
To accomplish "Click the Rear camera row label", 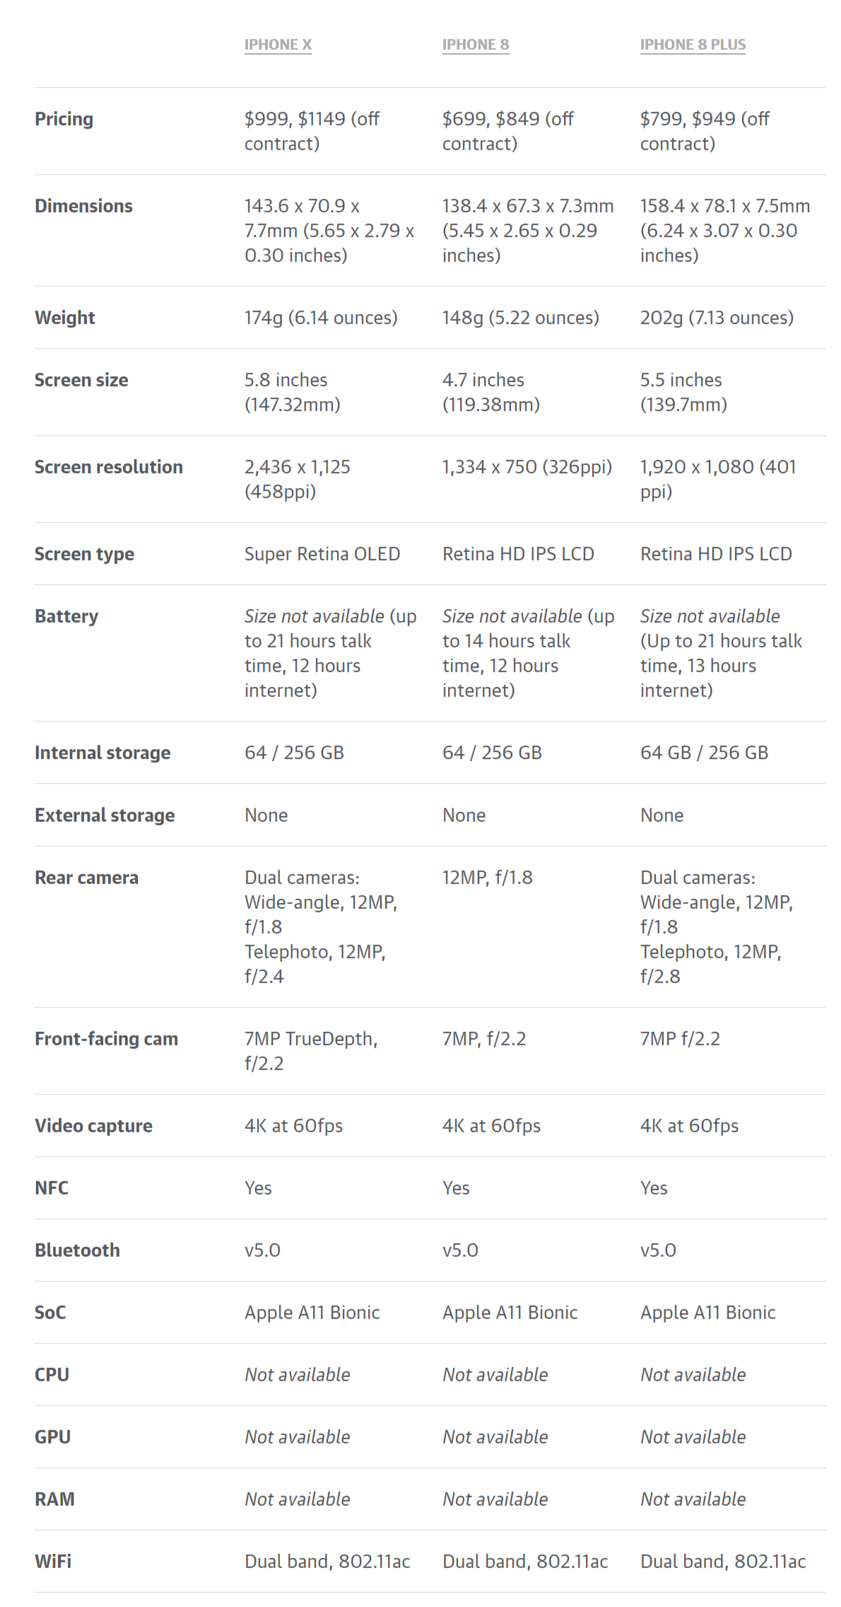I will pos(86,878).
